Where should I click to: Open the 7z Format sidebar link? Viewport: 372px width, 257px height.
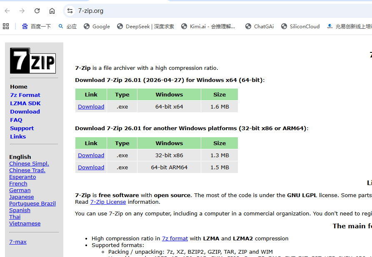pos(25,95)
